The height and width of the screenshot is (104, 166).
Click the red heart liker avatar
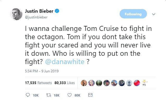[x=137, y=83]
